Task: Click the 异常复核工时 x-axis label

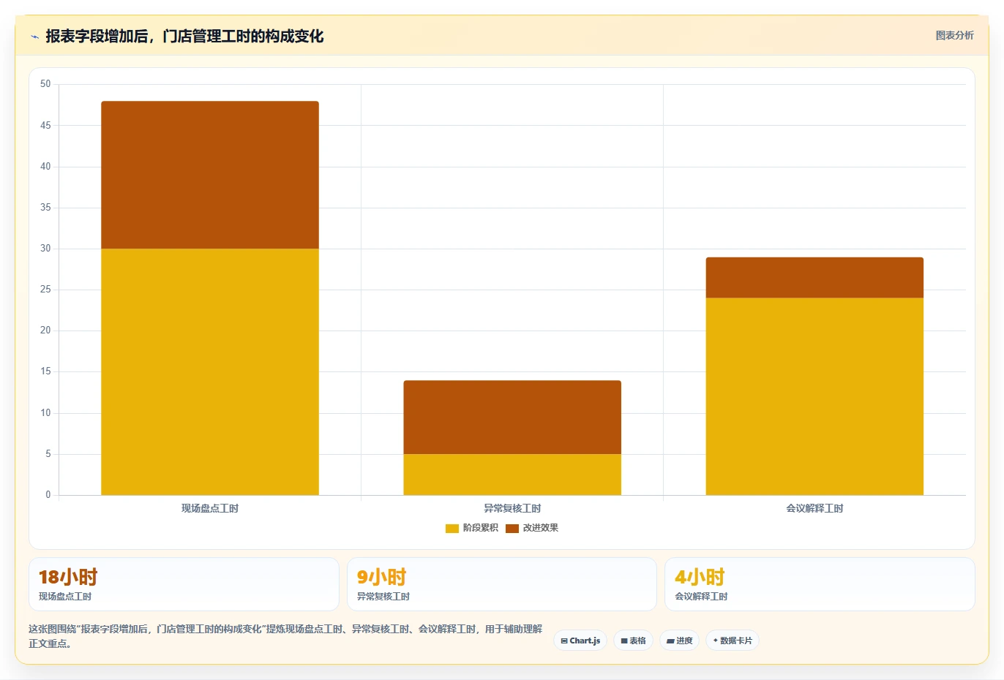Action: 512,508
